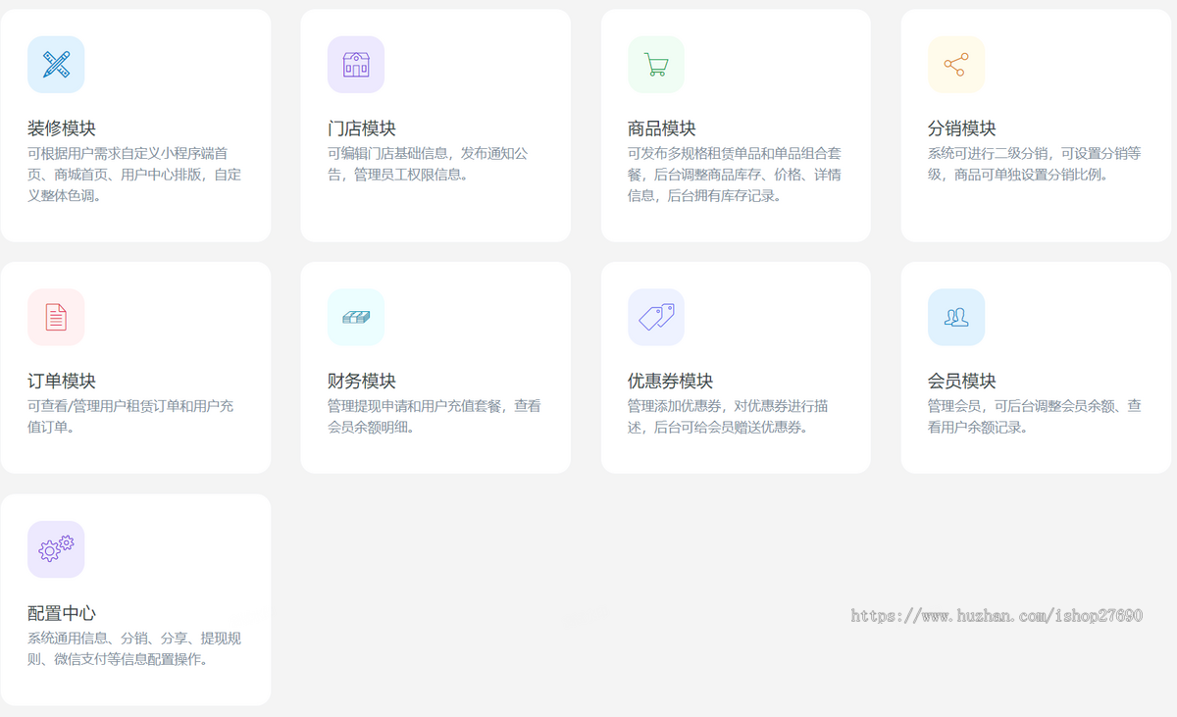Click description starting 系统通用信息、分销、分享
This screenshot has width=1177, height=717.
(134, 648)
